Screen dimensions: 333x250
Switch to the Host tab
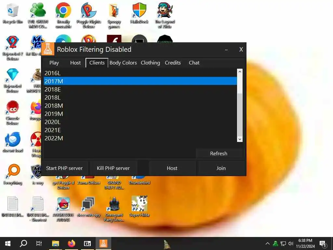tap(75, 63)
